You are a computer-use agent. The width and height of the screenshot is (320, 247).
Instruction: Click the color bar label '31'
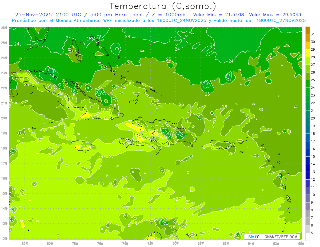(313, 34)
